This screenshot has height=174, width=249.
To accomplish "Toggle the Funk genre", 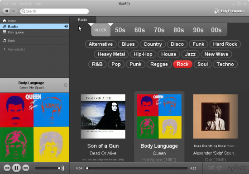I will (x=198, y=44).
